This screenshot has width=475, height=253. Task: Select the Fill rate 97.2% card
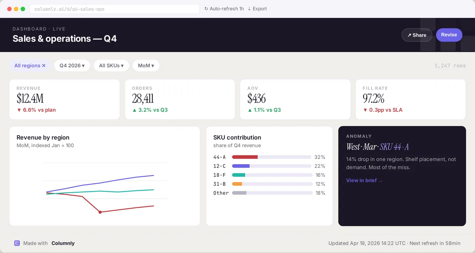pyautogui.click(x=411, y=99)
